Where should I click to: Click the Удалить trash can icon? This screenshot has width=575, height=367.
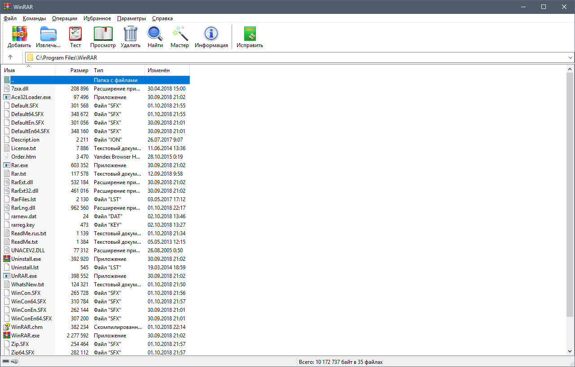[131, 34]
